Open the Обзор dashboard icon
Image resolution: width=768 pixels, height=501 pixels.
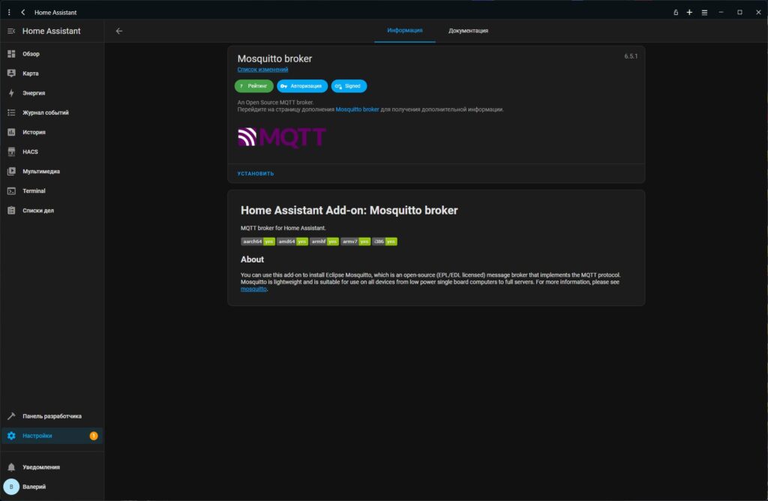[x=11, y=54]
